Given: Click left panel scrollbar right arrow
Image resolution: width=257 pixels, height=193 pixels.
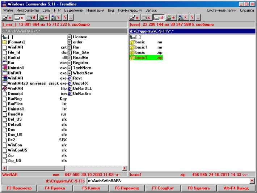Looking at the screenshot, I should coord(125,168).
